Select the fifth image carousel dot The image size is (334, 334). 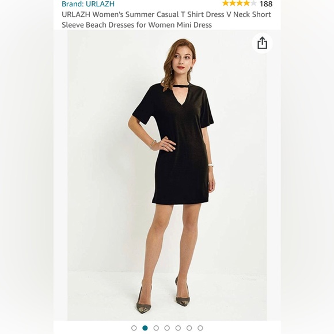point(178,328)
